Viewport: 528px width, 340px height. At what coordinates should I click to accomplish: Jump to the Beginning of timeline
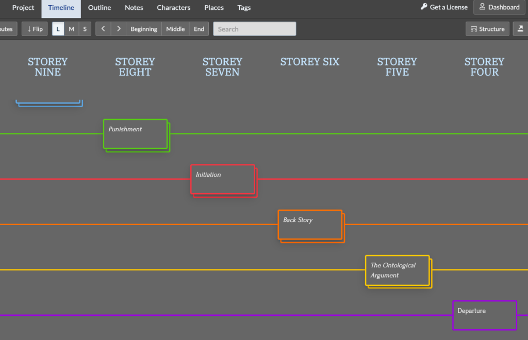click(144, 29)
